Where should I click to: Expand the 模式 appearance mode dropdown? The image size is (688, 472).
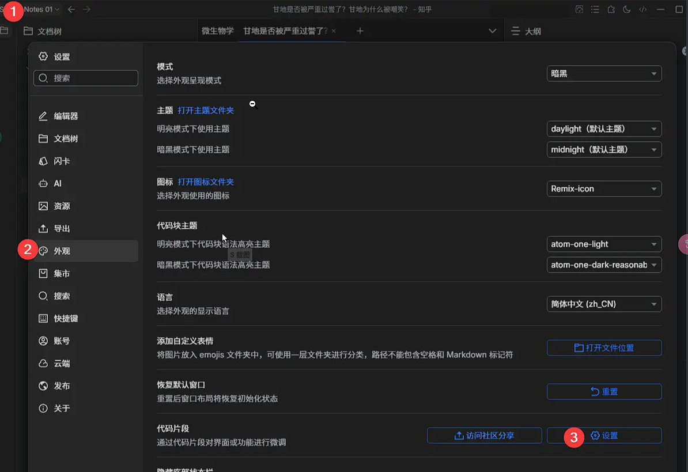tap(603, 74)
